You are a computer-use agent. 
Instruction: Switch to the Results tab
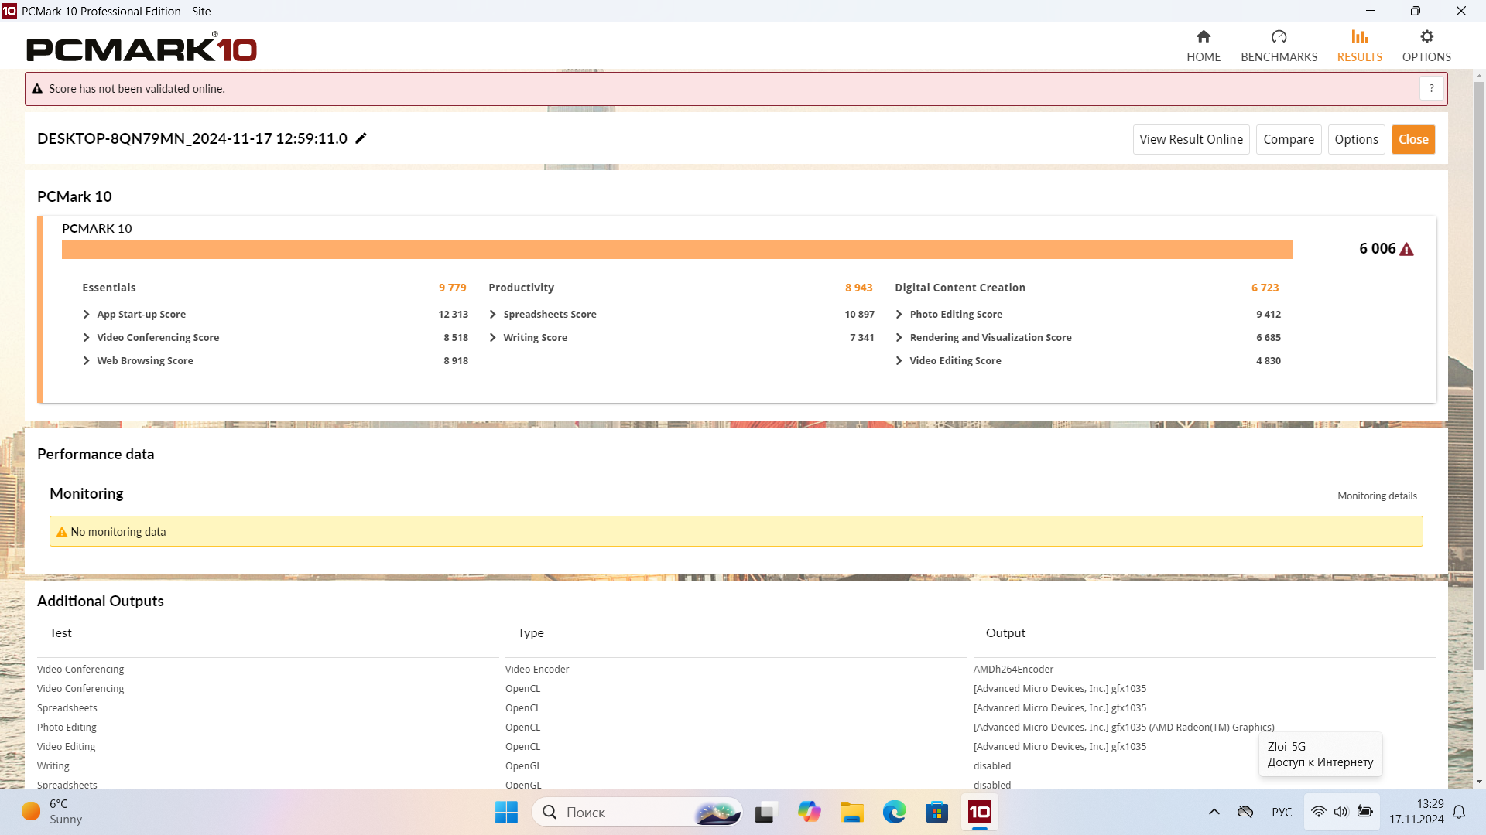pyautogui.click(x=1359, y=46)
